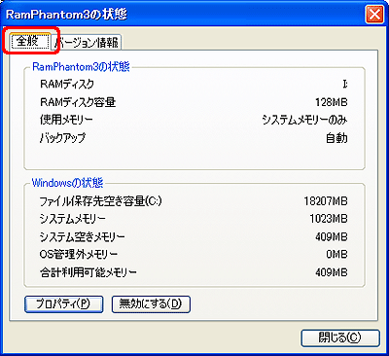Click the RamPhantom3の状態 group heading

point(81,67)
